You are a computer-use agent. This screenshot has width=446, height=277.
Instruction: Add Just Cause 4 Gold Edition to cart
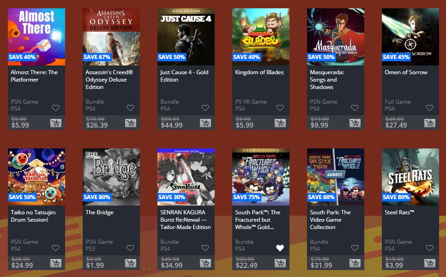tap(205, 123)
